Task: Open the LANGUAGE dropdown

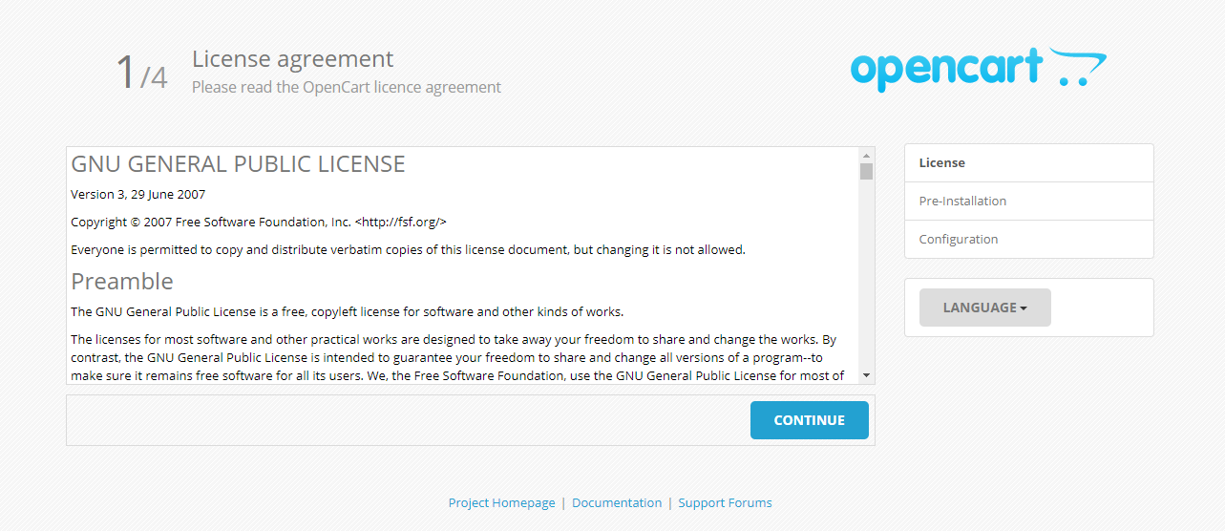Action: [x=984, y=308]
